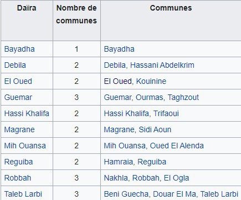Click the Oued El Alenda commune link

[x=177, y=146]
